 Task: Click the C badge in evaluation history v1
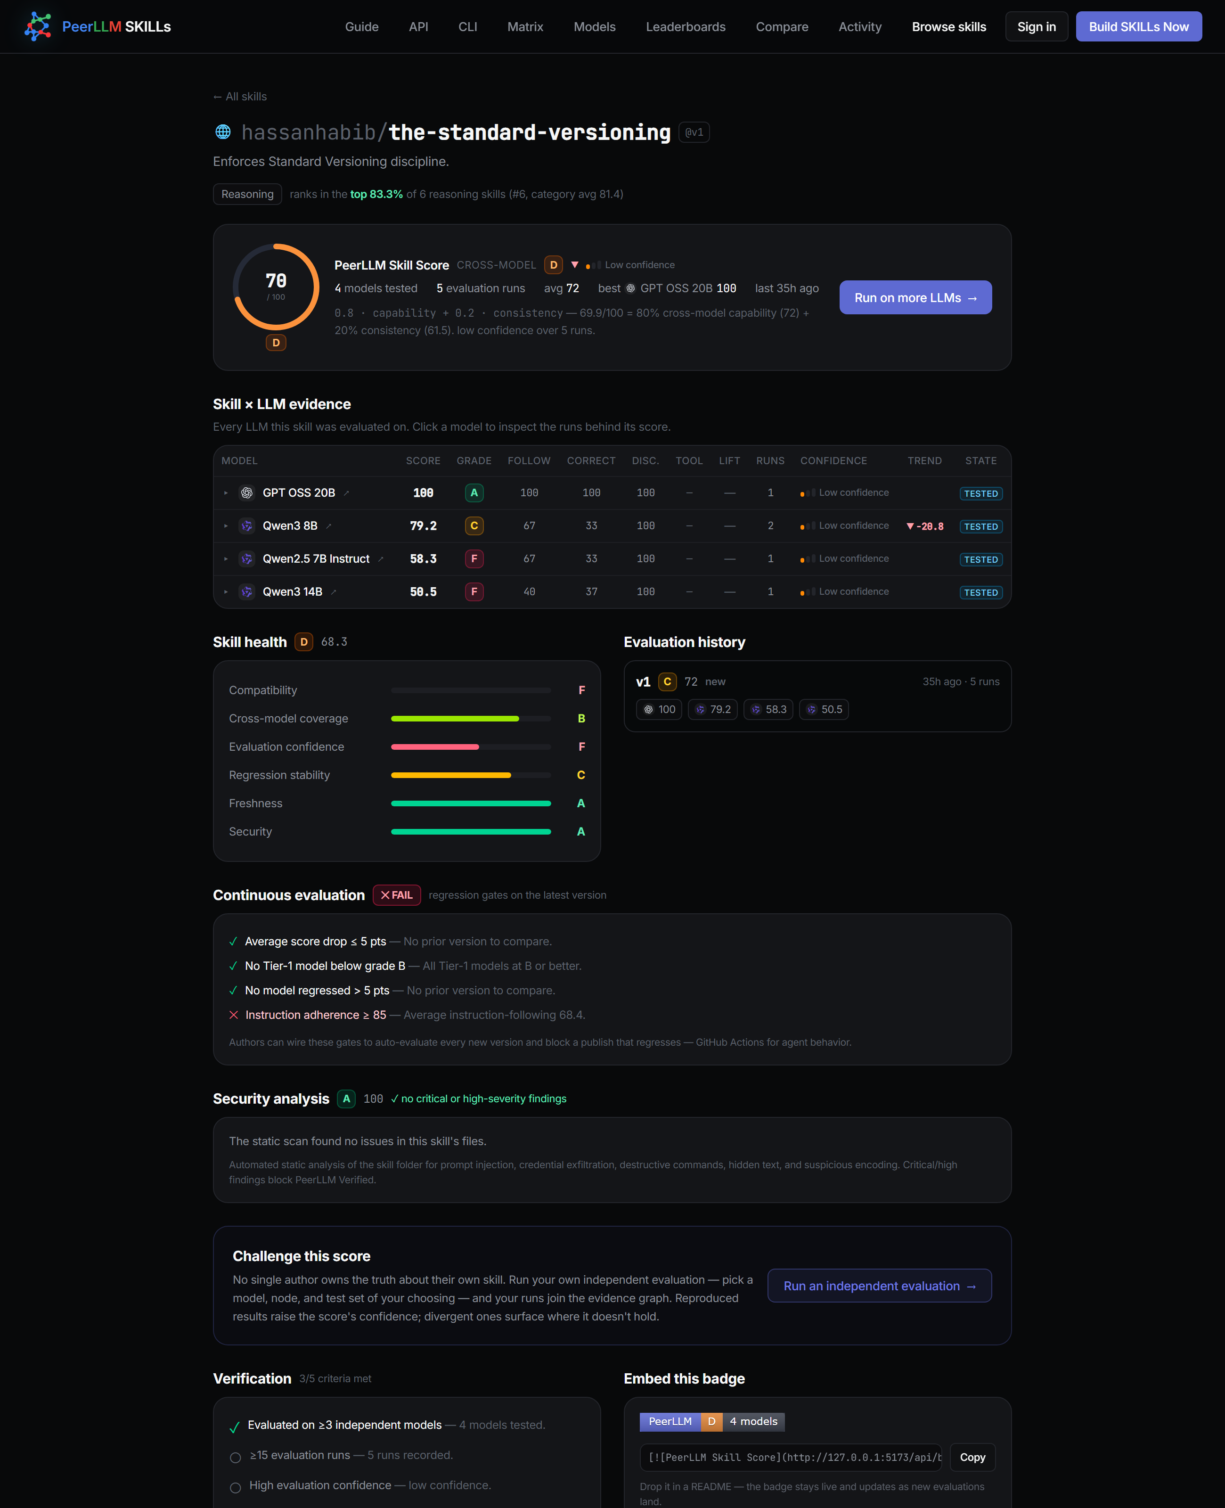point(668,682)
